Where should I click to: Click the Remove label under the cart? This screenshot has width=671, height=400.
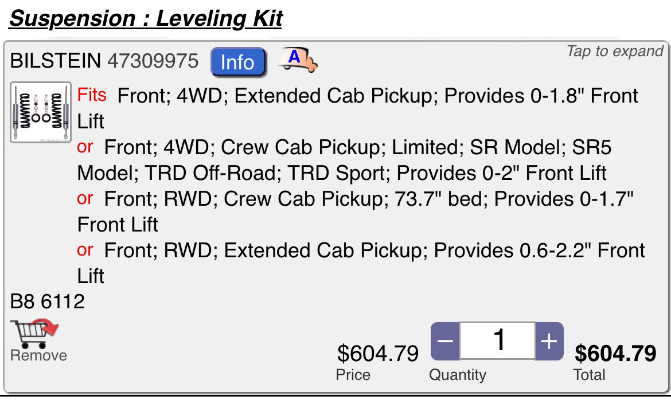coord(38,355)
